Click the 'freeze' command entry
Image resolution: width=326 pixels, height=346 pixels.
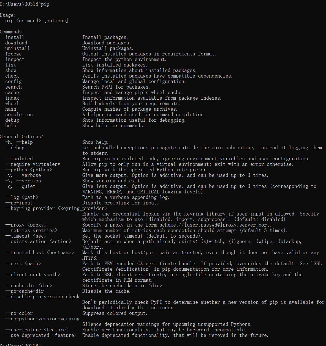pos(13,54)
